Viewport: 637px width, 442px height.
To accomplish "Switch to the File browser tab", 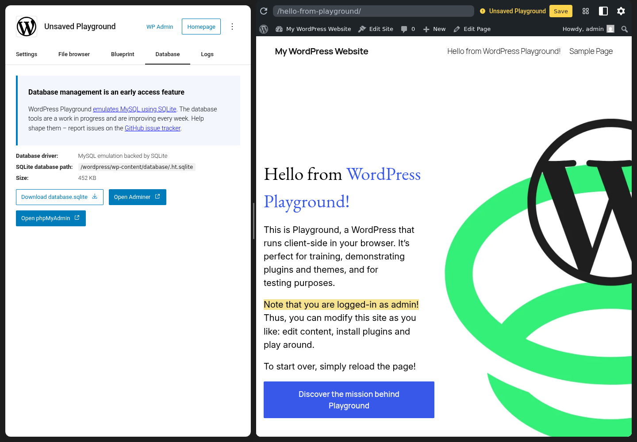I will click(x=74, y=54).
